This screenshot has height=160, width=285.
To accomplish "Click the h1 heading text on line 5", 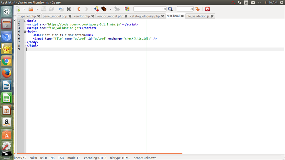I will point(62,35).
